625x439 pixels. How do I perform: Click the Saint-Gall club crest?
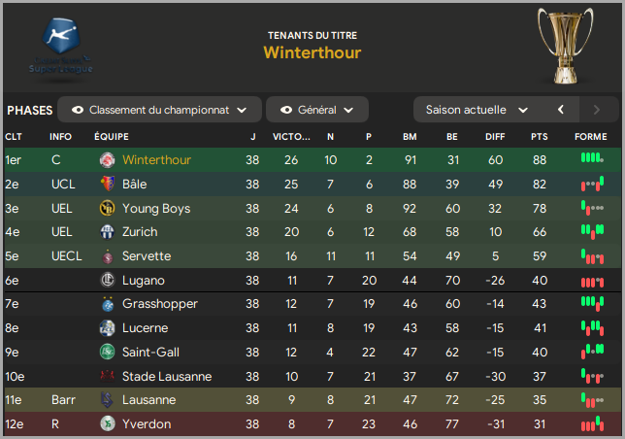pyautogui.click(x=107, y=353)
